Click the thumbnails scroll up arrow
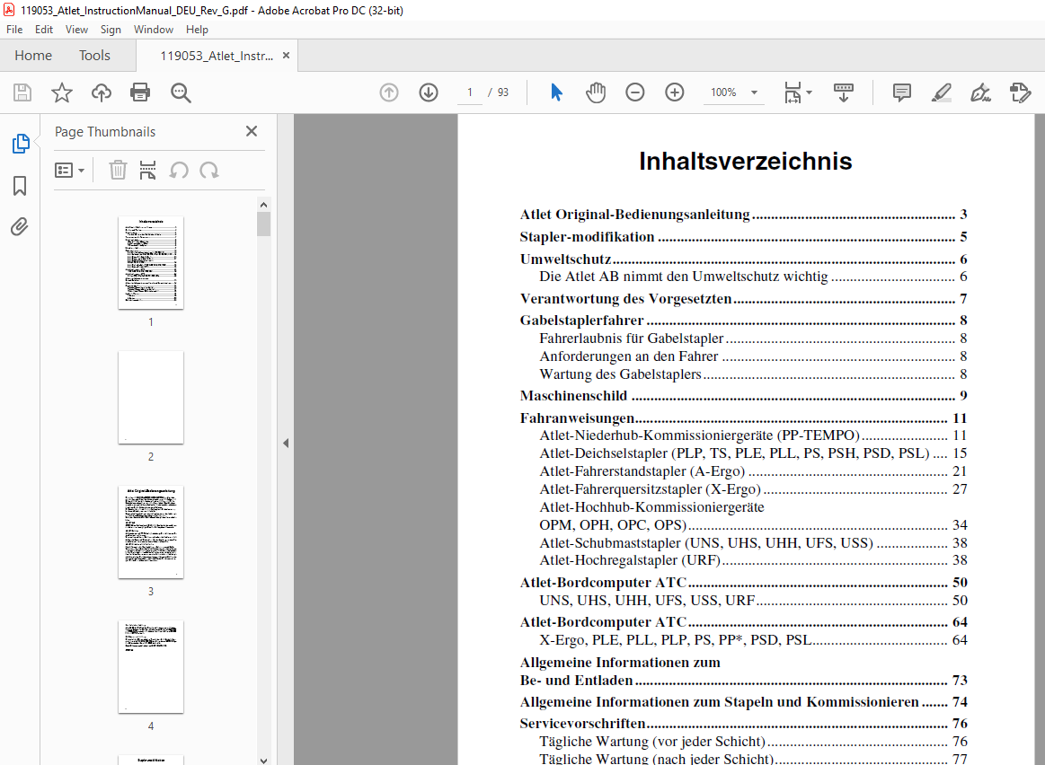This screenshot has height=765, width=1045. point(263,205)
